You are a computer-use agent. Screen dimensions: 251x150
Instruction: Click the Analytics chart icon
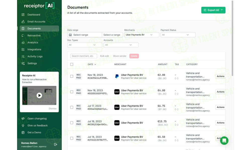click(x=23, y=42)
